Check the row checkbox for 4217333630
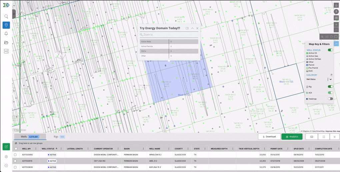The width and height of the screenshot is (340, 172). click(x=15, y=167)
